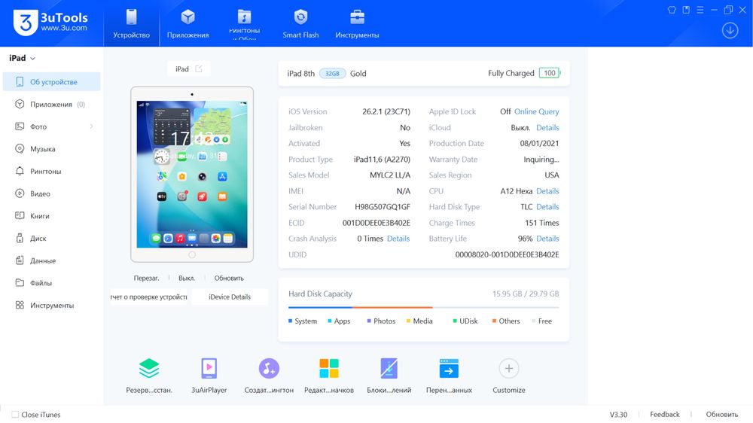Click the 3uTools logo
753x423 pixels.
pos(51,23)
